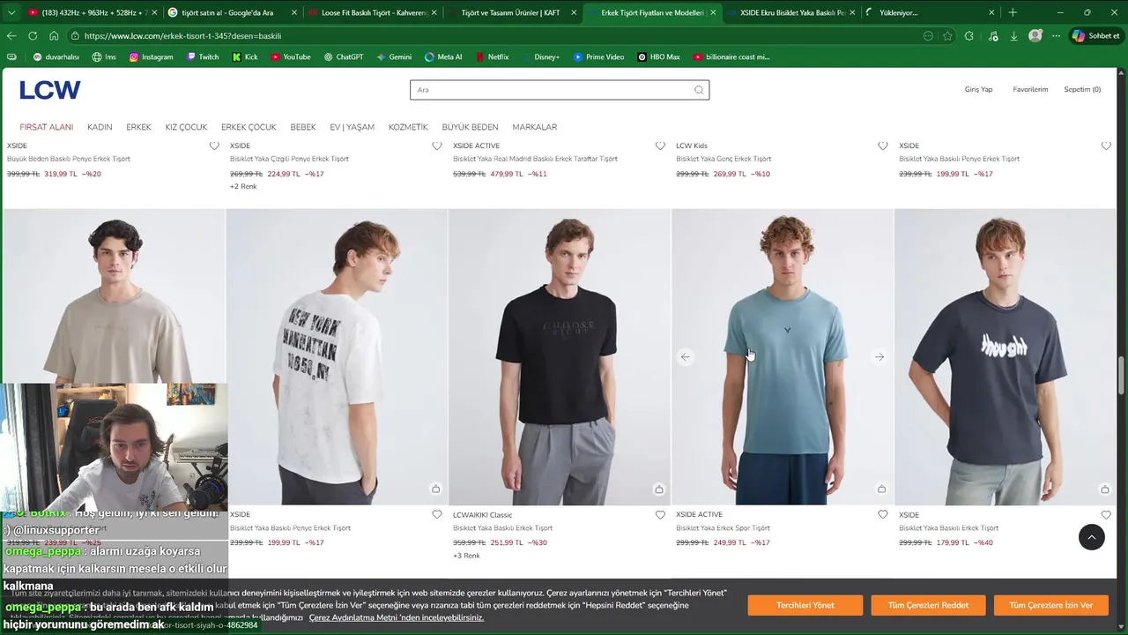Open the Giriş Yap login link
The image size is (1128, 635).
(978, 89)
